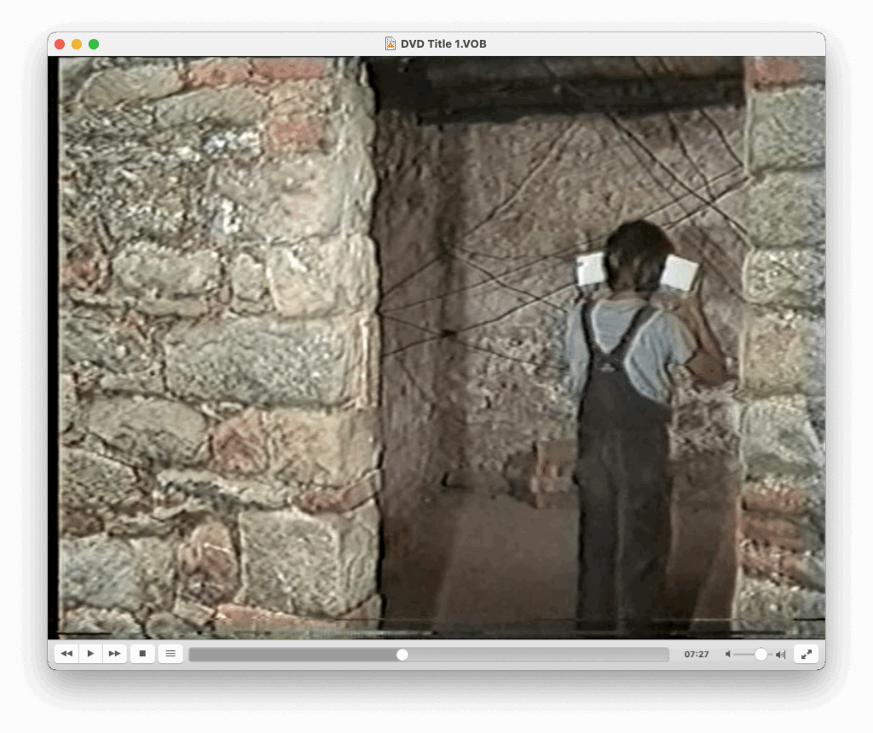Stop the video playback
The height and width of the screenshot is (733, 873).
pyautogui.click(x=142, y=654)
